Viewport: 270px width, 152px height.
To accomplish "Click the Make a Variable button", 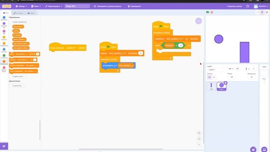I will pyautogui.click(x=20, y=22).
